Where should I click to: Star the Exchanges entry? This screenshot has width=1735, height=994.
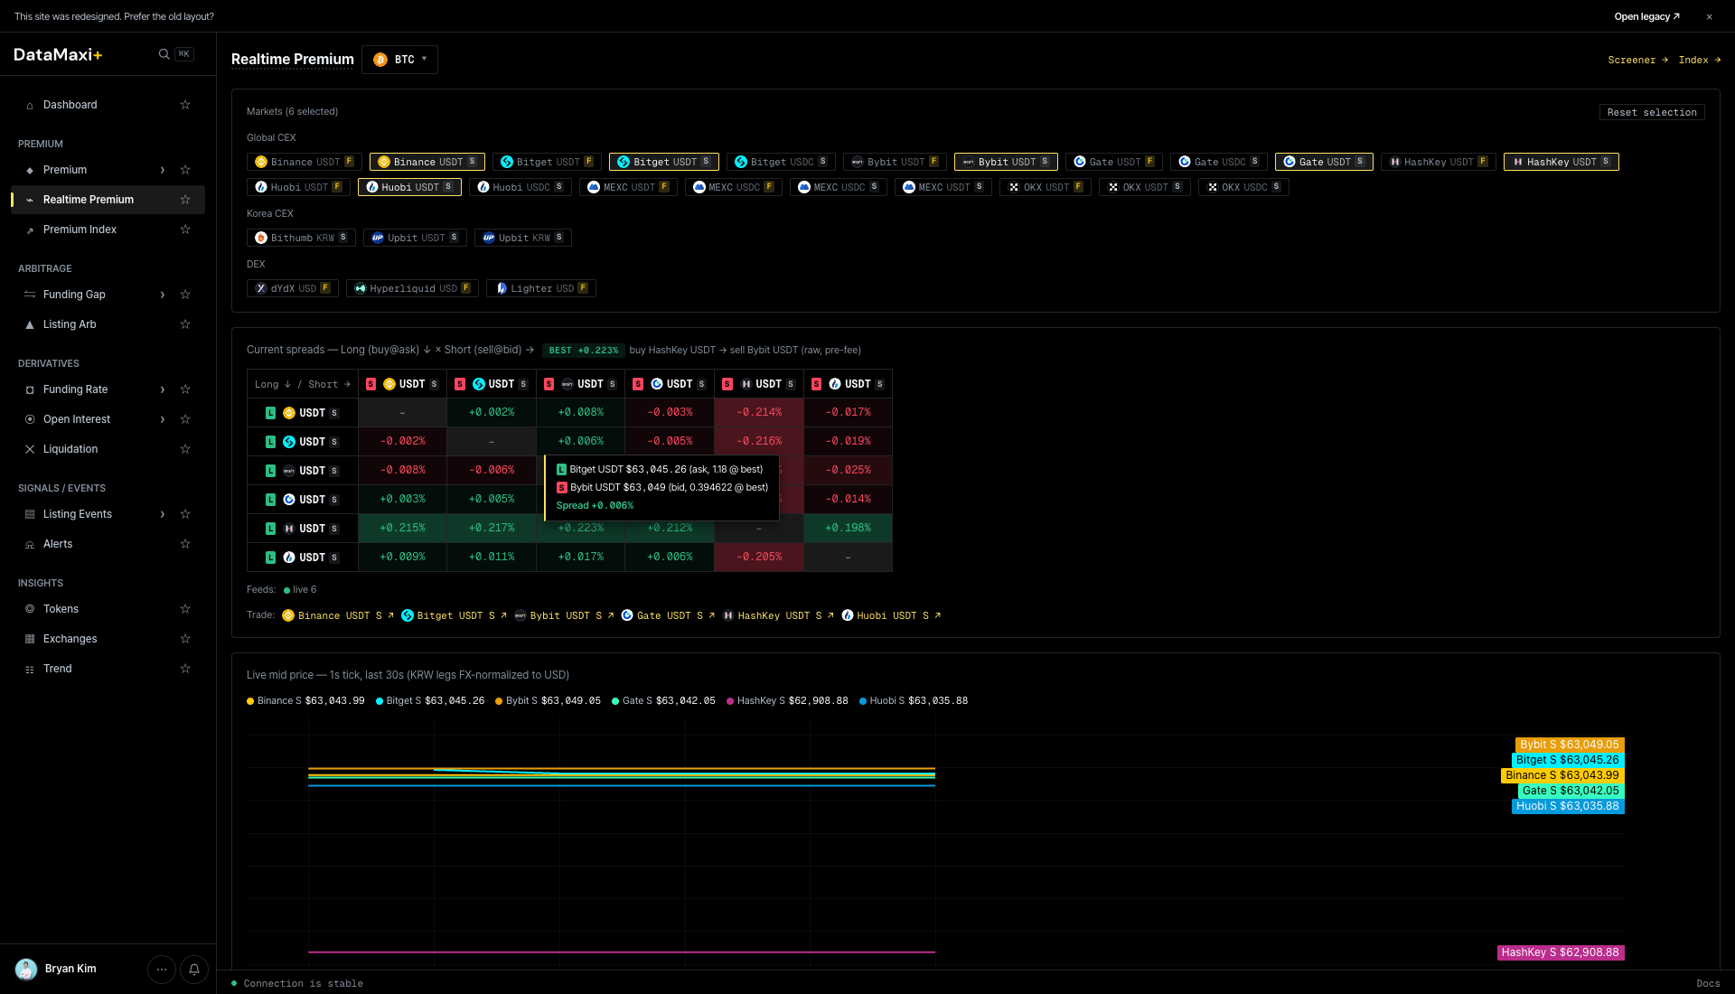tap(185, 639)
